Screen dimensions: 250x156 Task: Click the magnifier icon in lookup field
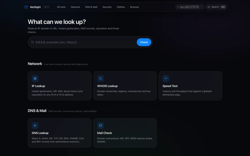pos(32,42)
